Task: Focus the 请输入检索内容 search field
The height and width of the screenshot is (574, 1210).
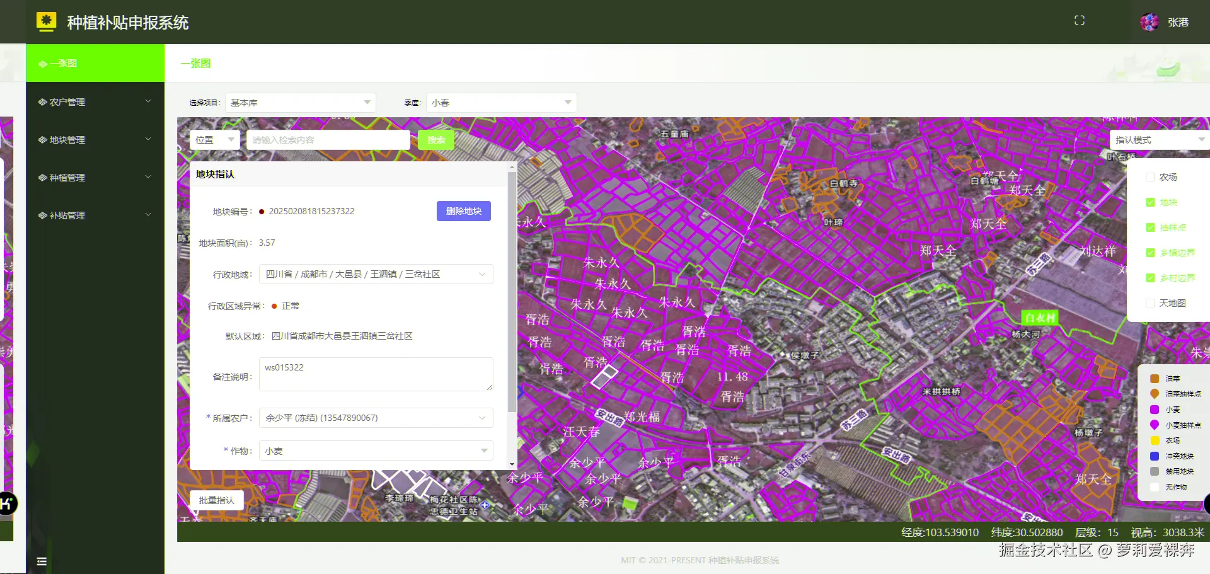Action: pyautogui.click(x=328, y=140)
